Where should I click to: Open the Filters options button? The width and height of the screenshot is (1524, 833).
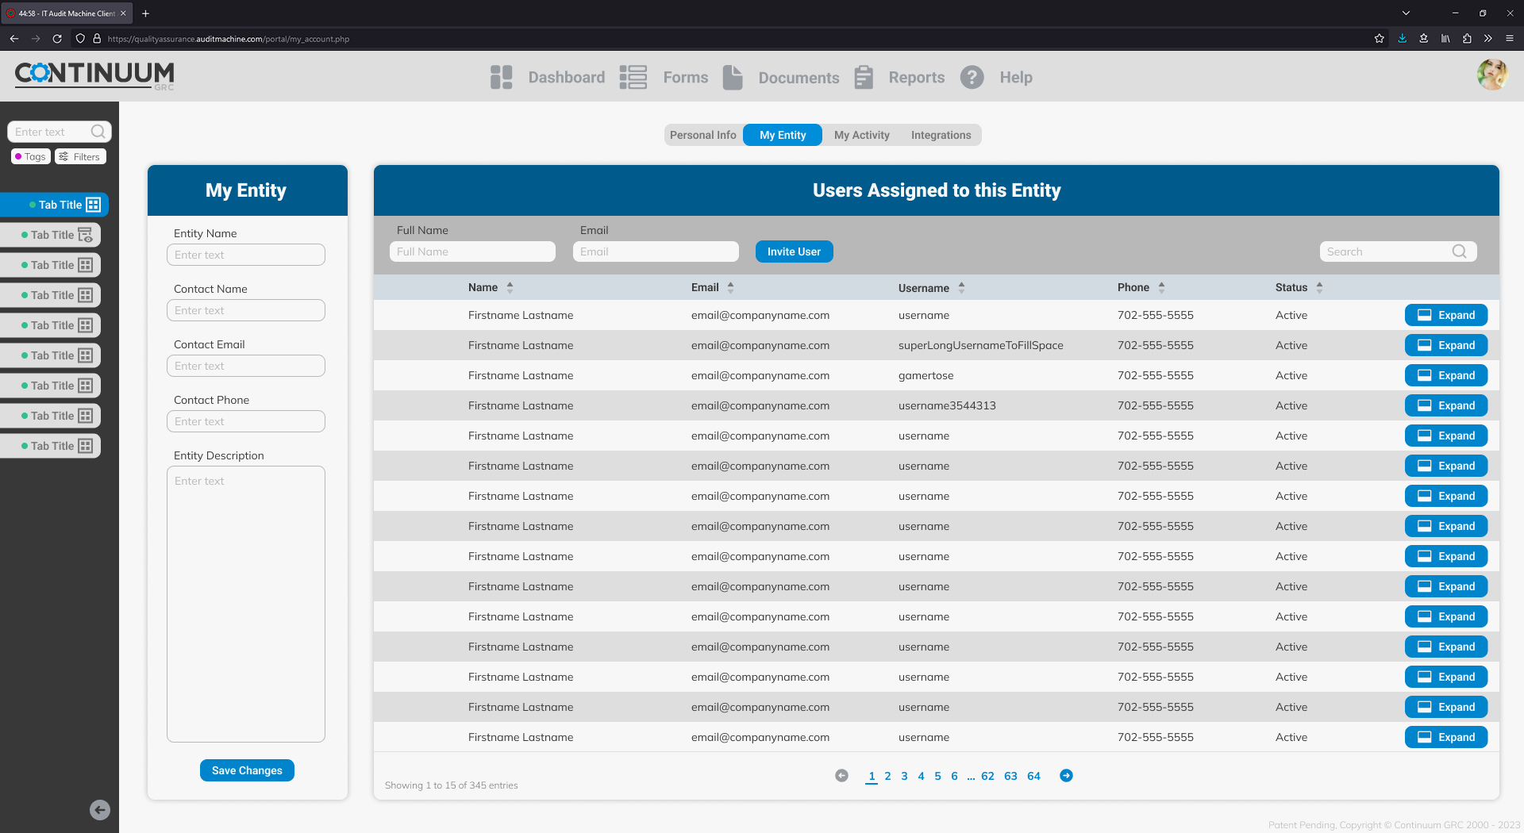(80, 156)
